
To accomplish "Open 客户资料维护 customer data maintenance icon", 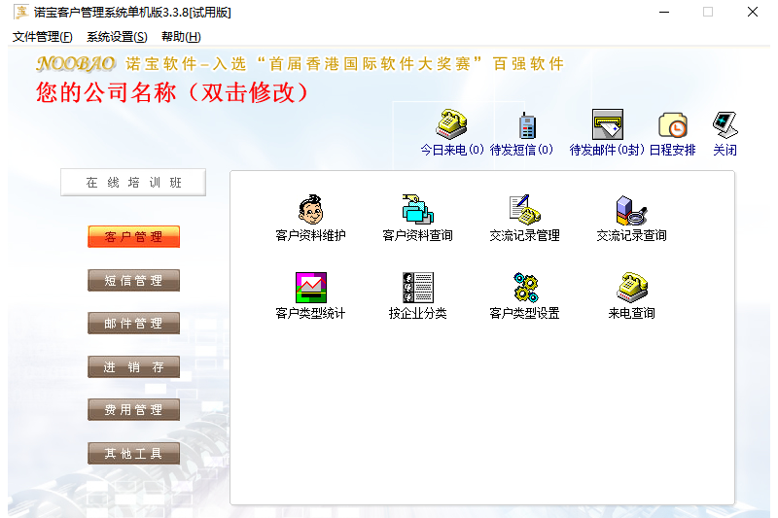I will point(310,210).
